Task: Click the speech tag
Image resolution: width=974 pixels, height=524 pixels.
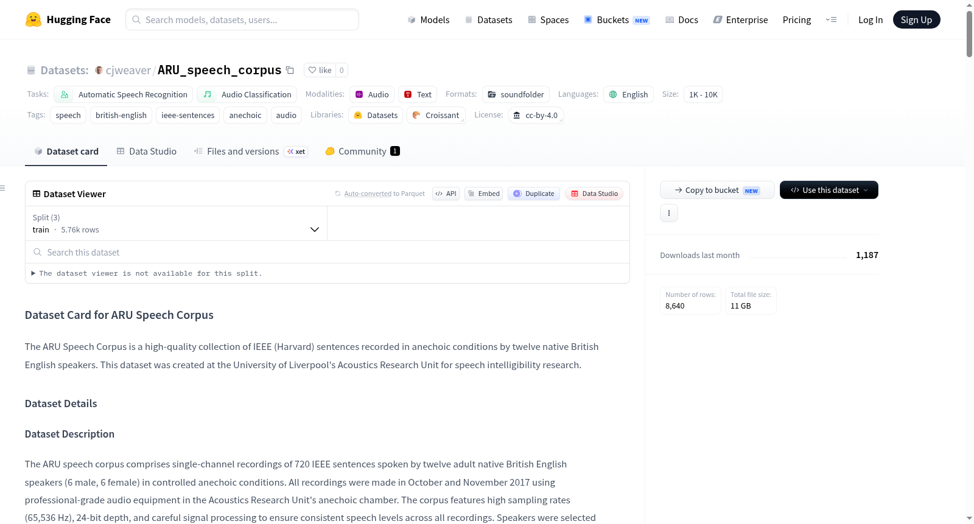Action: coord(68,115)
